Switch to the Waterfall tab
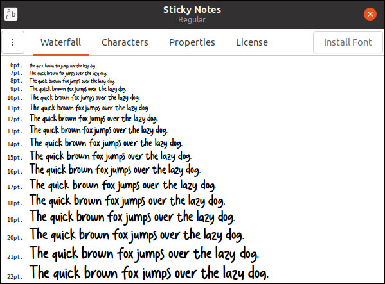Image resolution: width=385 pixels, height=284 pixels. point(60,42)
